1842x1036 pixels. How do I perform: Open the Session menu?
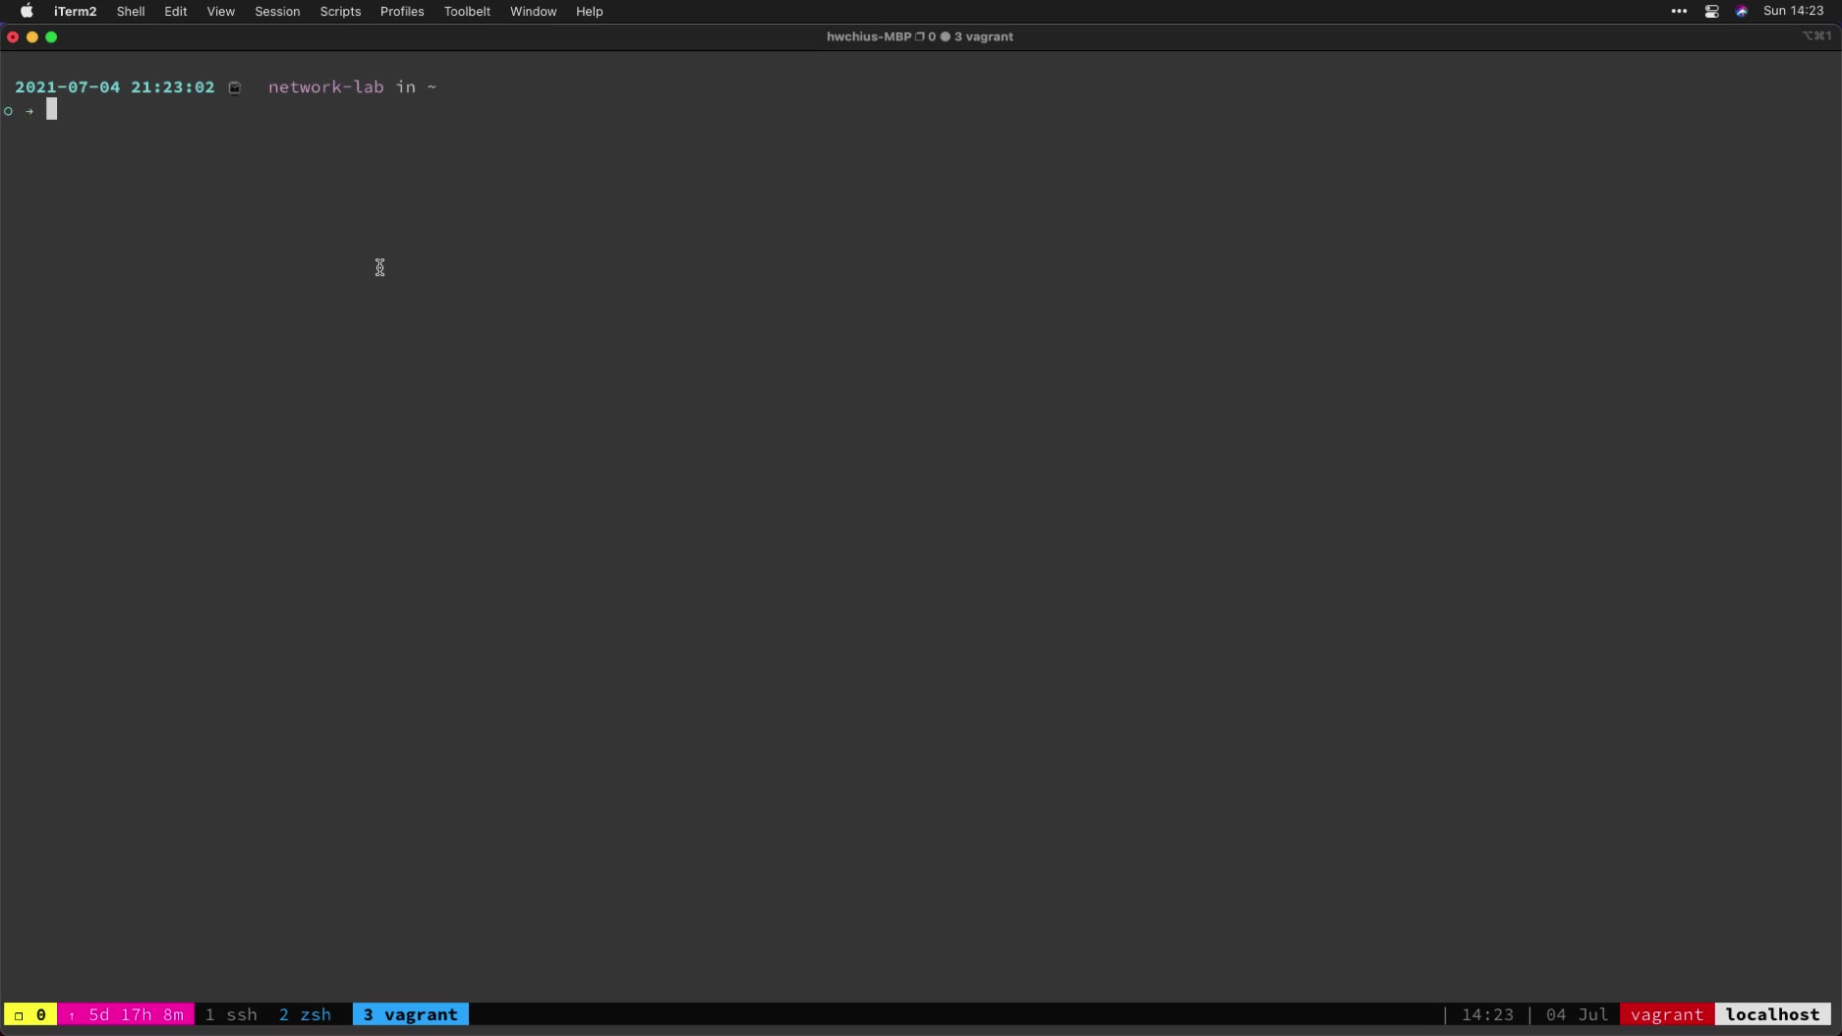(276, 11)
